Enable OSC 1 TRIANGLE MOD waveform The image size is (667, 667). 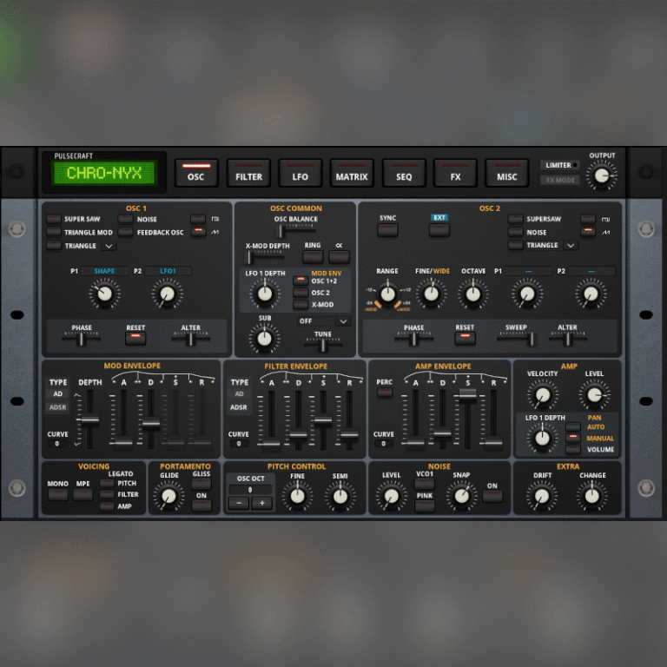pos(54,232)
